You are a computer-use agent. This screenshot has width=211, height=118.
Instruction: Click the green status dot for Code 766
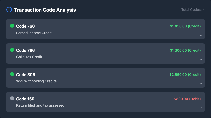pos(12,50)
